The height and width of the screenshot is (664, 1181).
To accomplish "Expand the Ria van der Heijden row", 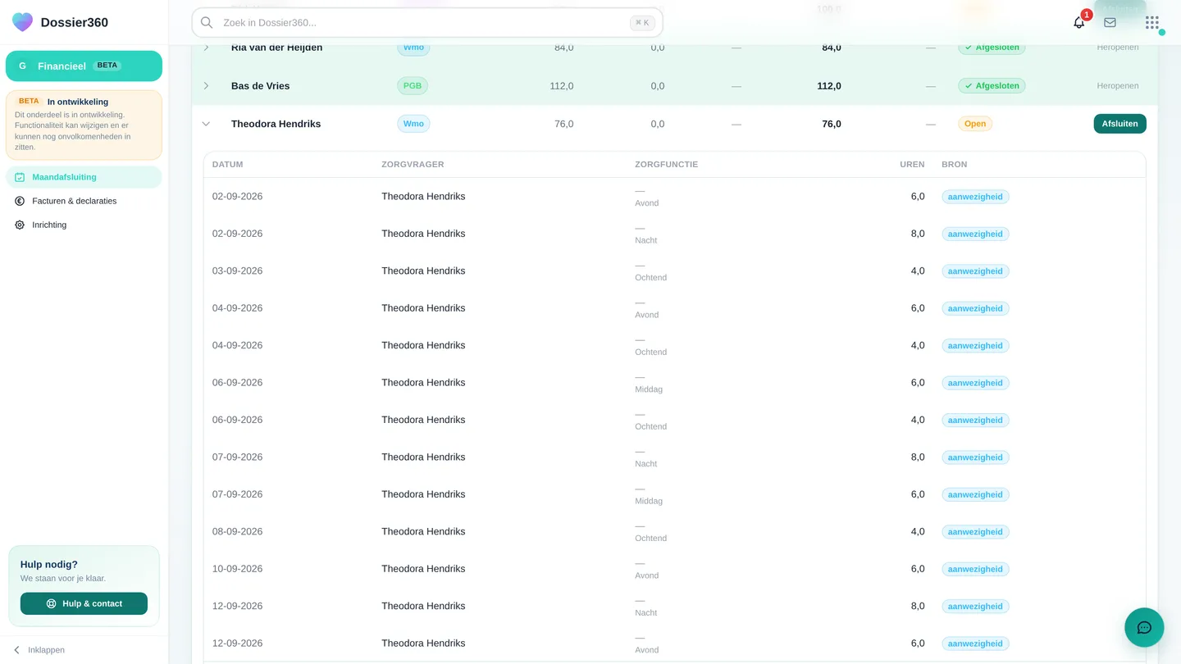I will [x=206, y=48].
